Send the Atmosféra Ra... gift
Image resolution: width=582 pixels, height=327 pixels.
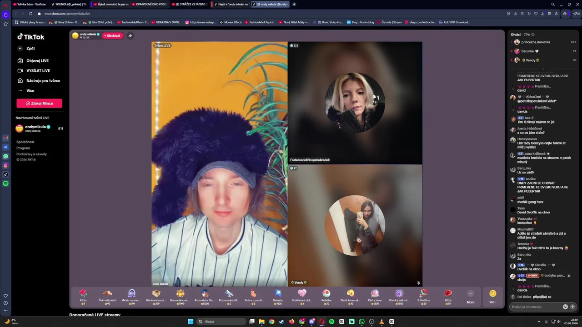pyautogui.click(x=205, y=297)
